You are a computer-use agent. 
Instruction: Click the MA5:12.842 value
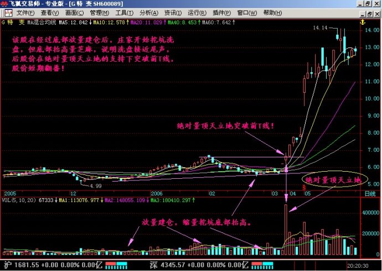(x=73, y=23)
